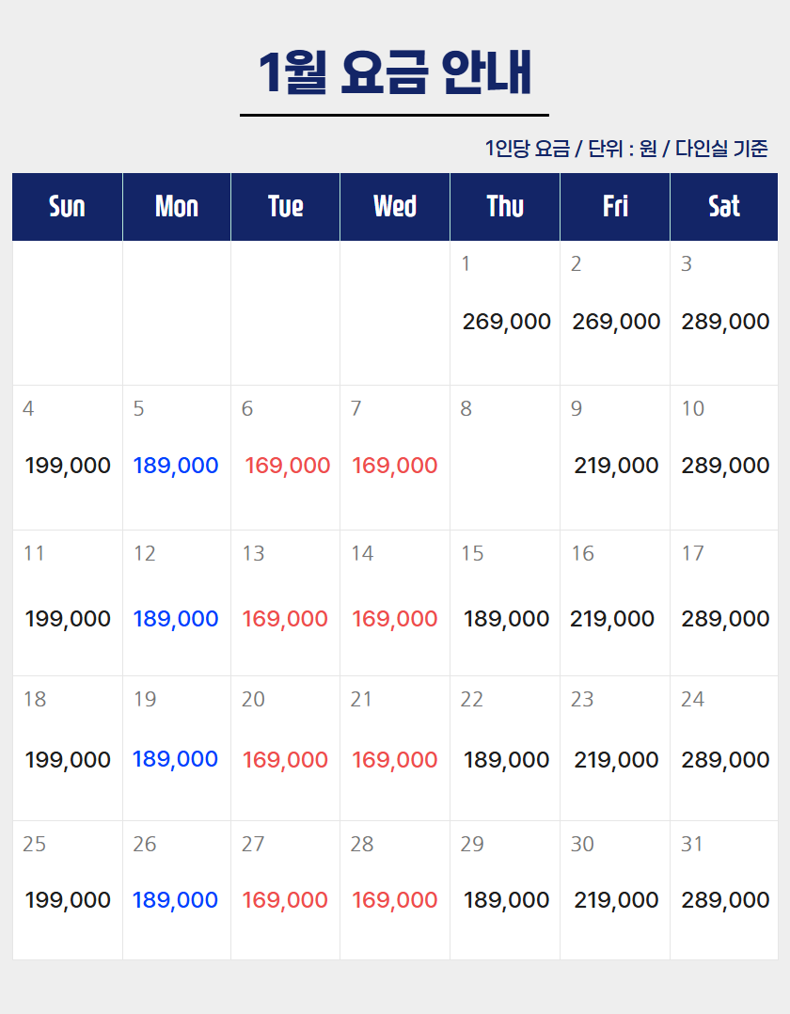Viewport: 790px width, 1014px height.
Task: Select the red 169,000 price on January 27
Action: (x=285, y=900)
